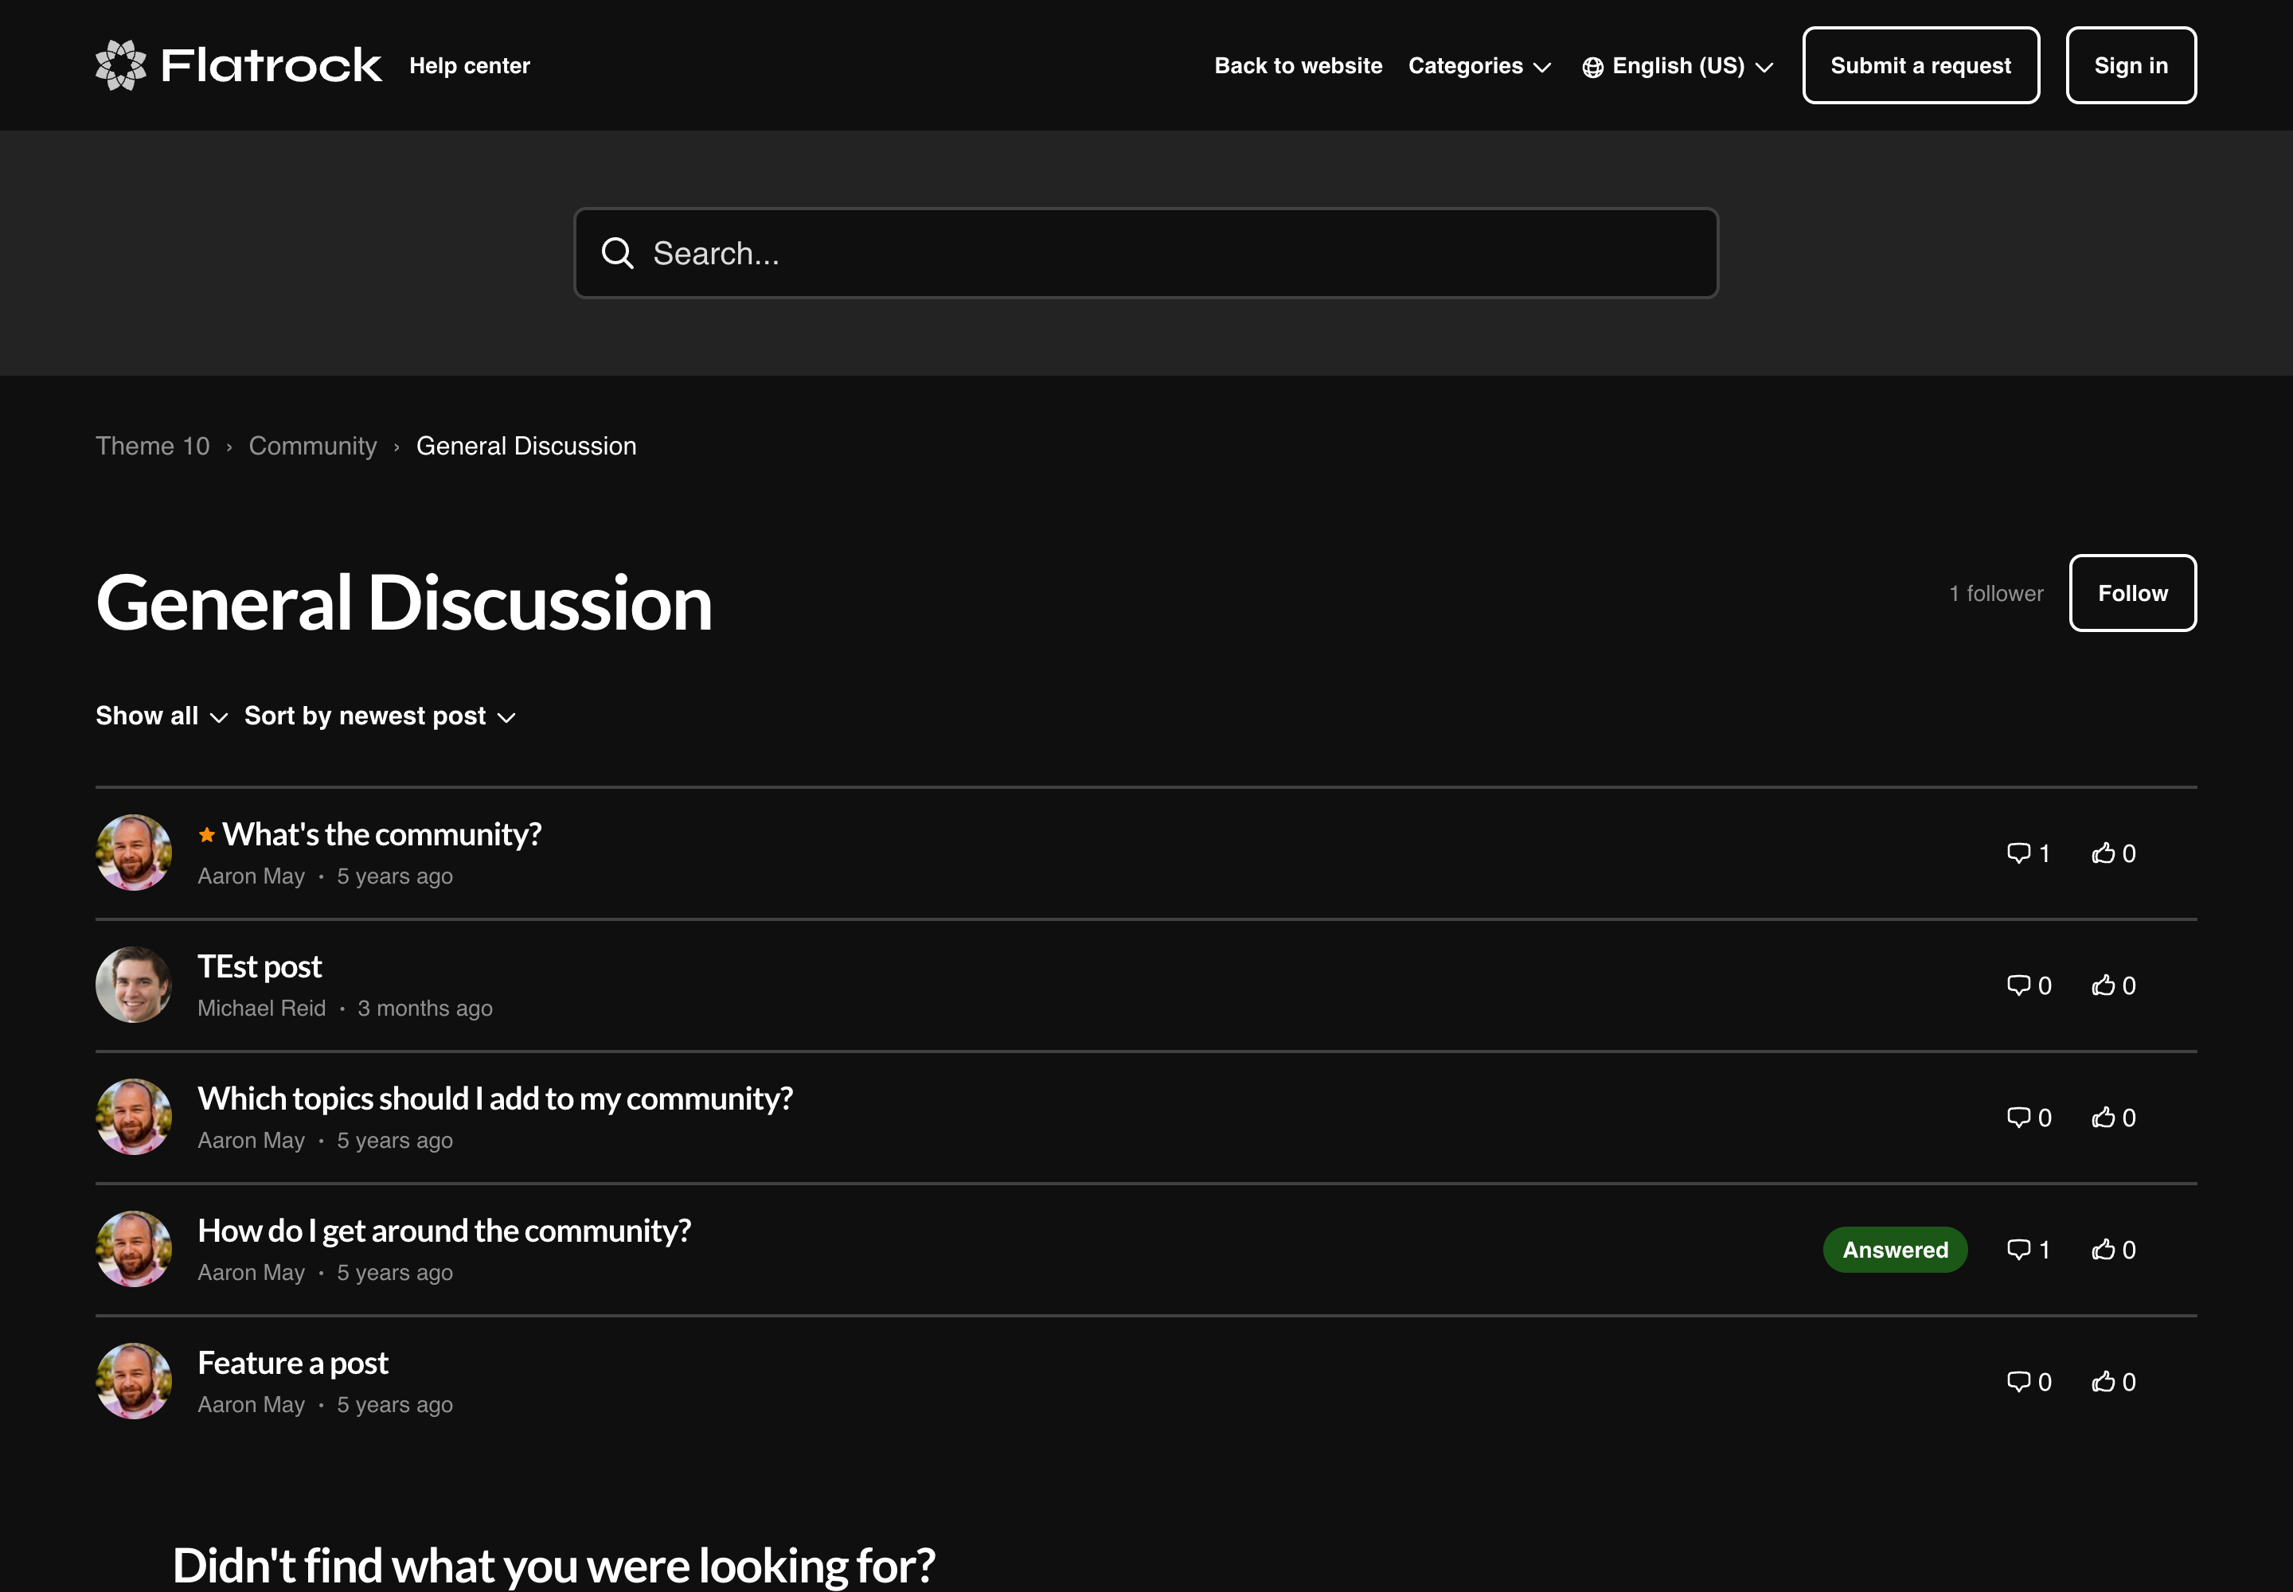Click the Answered status badge
2293x1592 pixels.
click(x=1895, y=1250)
